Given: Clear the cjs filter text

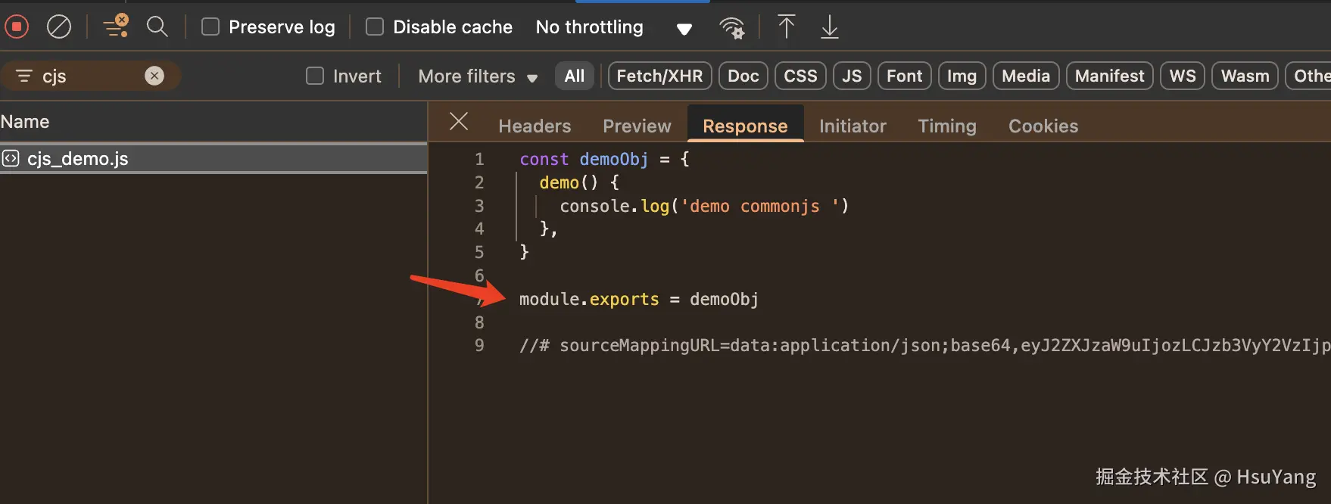Looking at the screenshot, I should click(x=154, y=76).
